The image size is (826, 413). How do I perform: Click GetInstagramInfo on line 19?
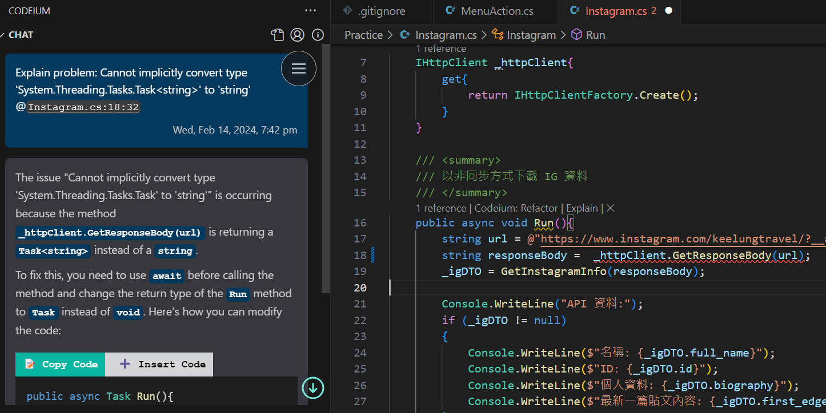(x=554, y=272)
